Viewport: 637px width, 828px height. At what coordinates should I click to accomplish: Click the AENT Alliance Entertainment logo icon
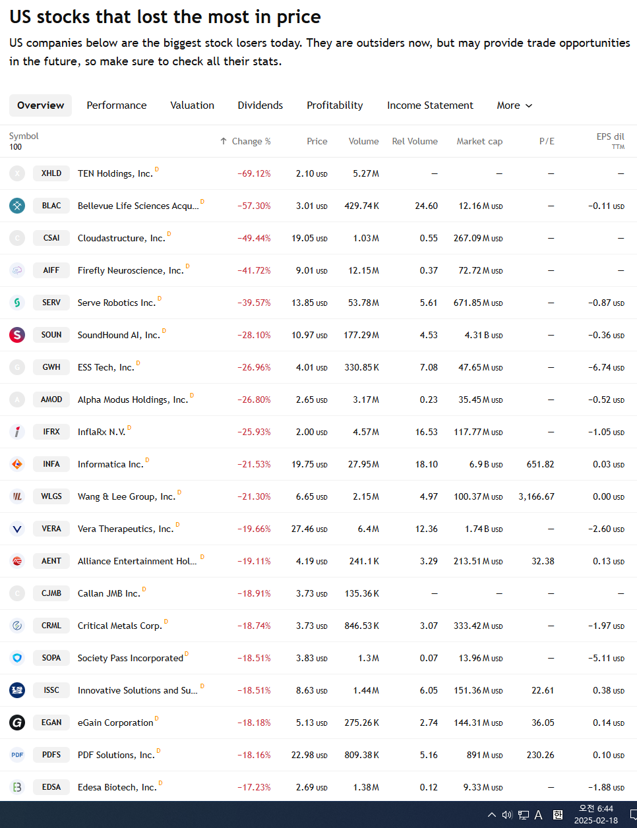pyautogui.click(x=17, y=561)
